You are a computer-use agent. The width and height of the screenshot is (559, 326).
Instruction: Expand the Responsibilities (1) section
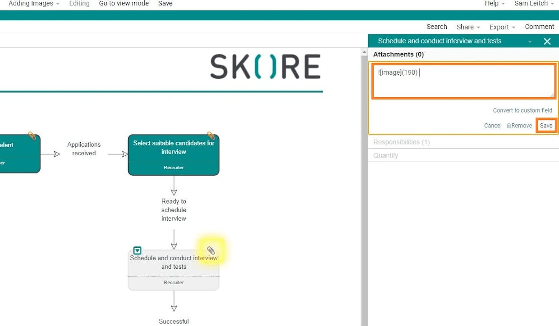click(x=401, y=142)
